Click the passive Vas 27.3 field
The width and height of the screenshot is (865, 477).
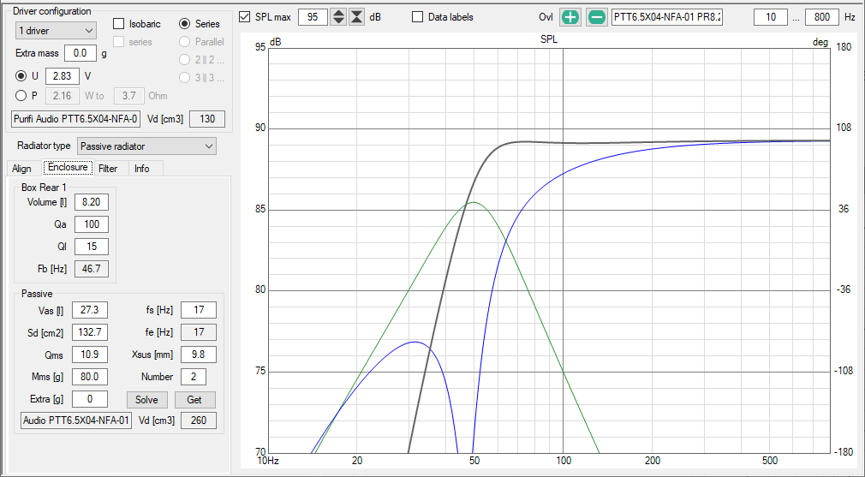90,311
